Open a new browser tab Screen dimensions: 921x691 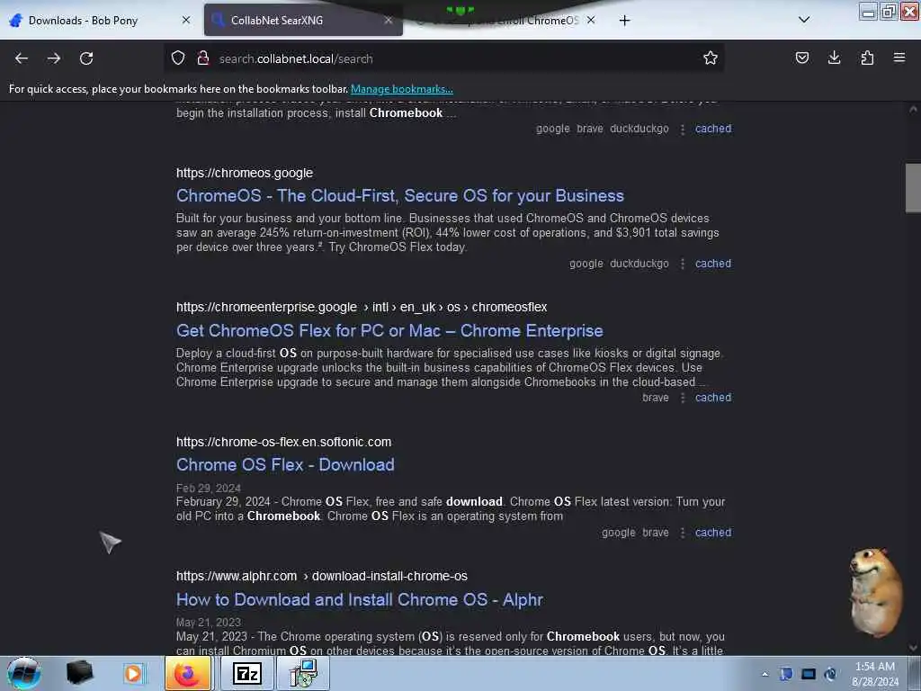[x=624, y=21]
